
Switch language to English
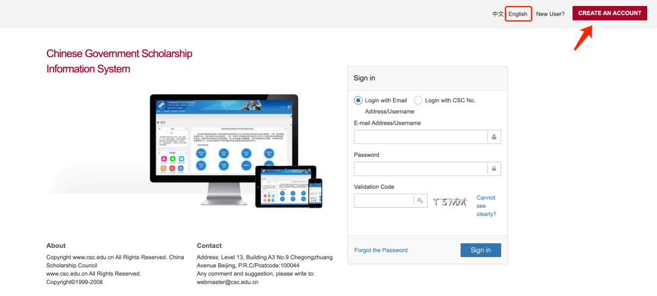(518, 14)
